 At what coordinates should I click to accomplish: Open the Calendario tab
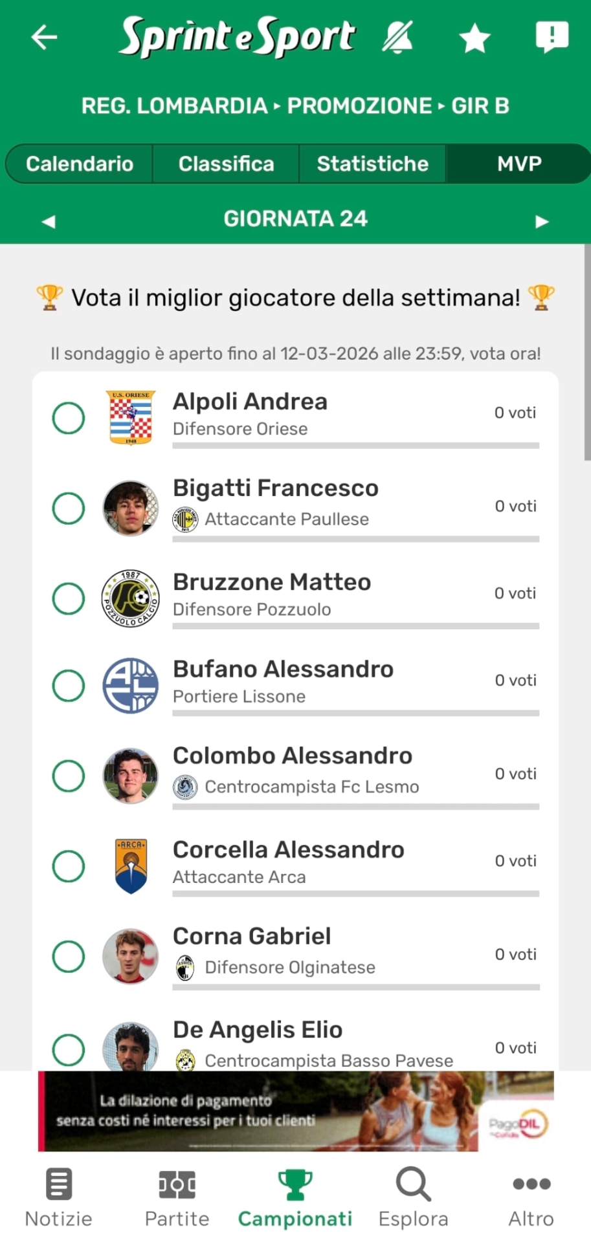(x=80, y=164)
